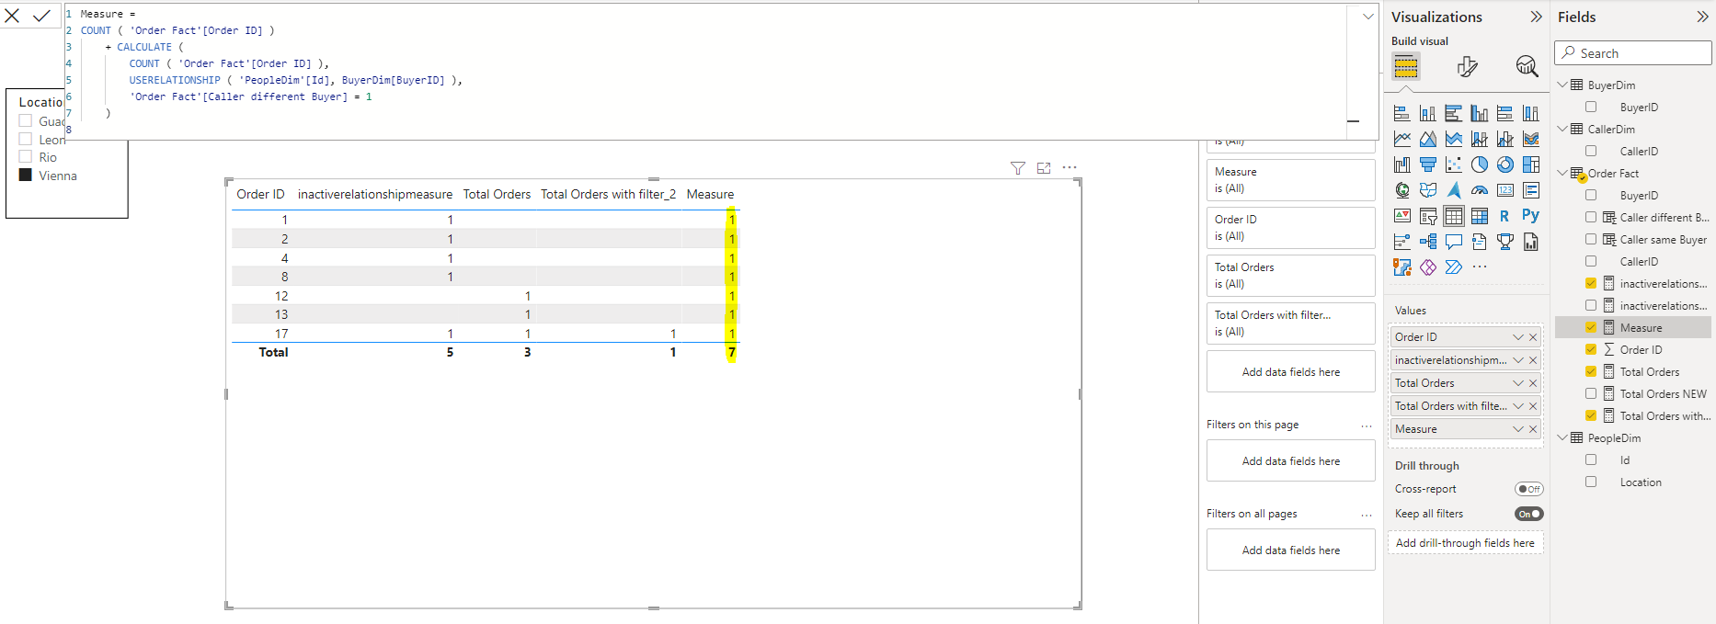The image size is (1716, 624).
Task: Click Add drill-through fields here
Action: (x=1465, y=543)
